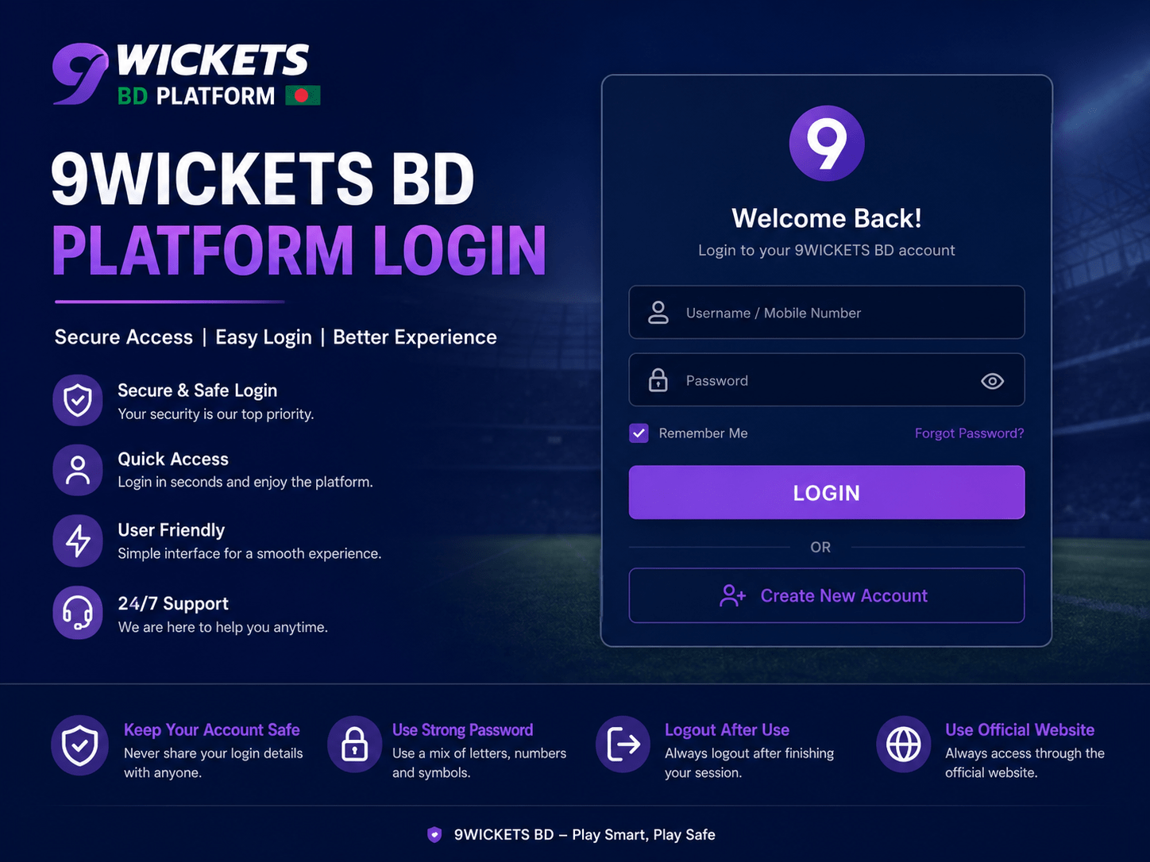The width and height of the screenshot is (1150, 862).
Task: Click the 'Welcome Back!' heading
Action: pyautogui.click(x=827, y=218)
